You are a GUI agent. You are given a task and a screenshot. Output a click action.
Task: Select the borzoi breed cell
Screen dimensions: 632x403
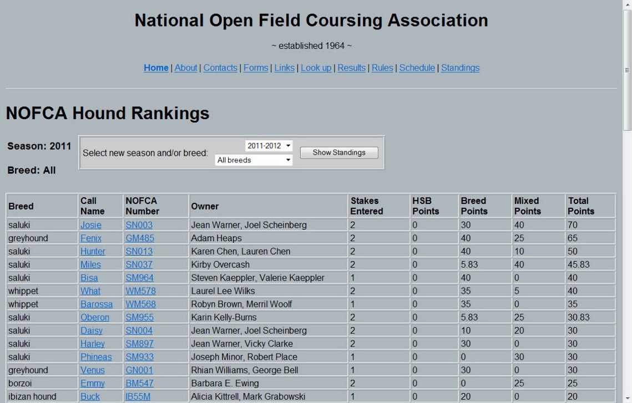42,384
